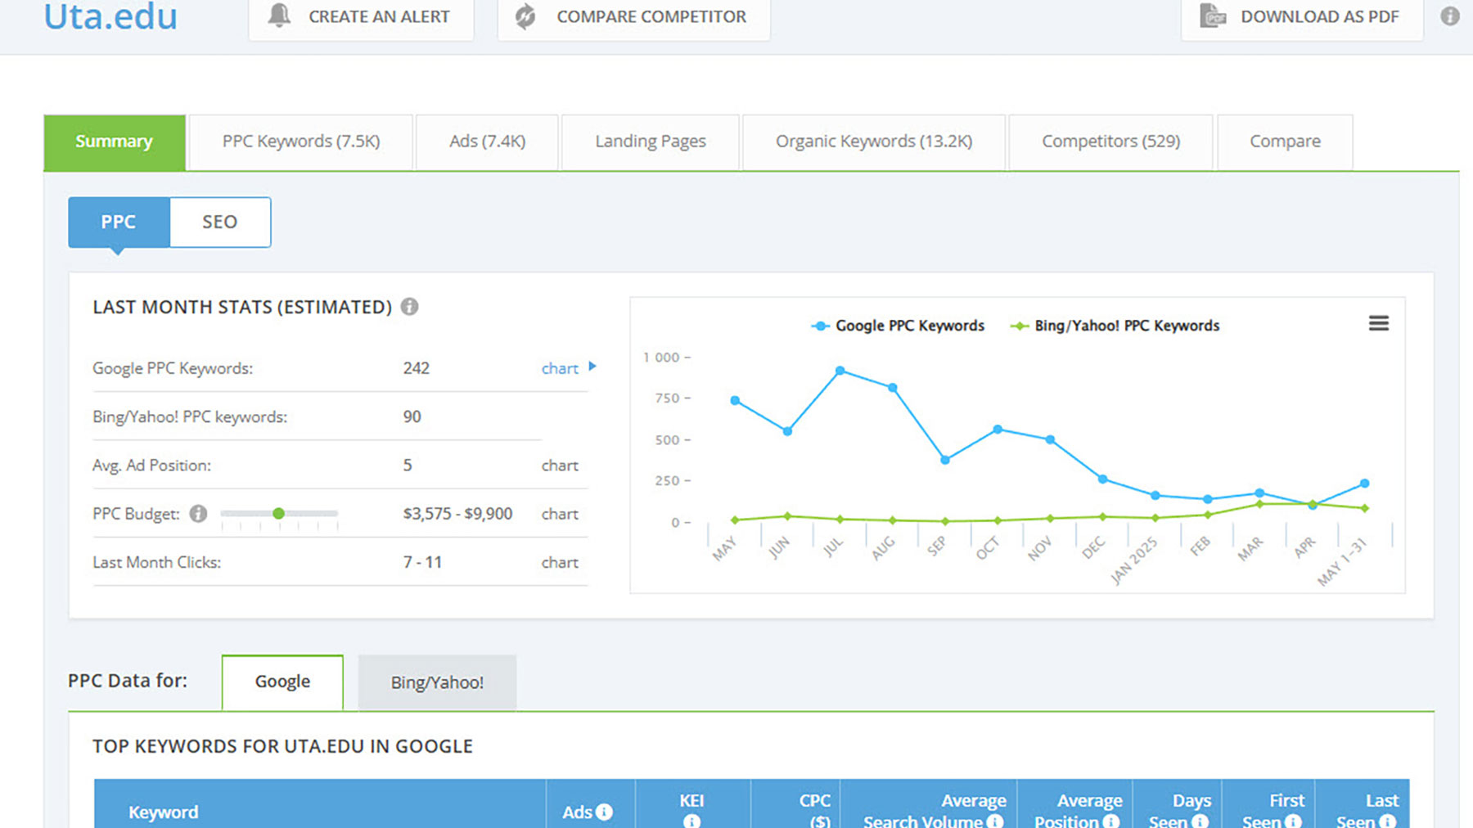Click the info icon for First Seen
Viewport: 1473px width, 828px height.
tap(1293, 821)
